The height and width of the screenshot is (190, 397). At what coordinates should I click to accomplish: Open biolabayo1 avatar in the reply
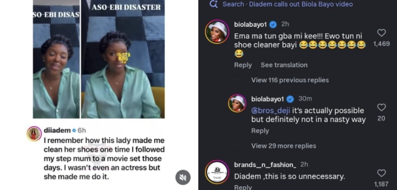pyautogui.click(x=237, y=103)
